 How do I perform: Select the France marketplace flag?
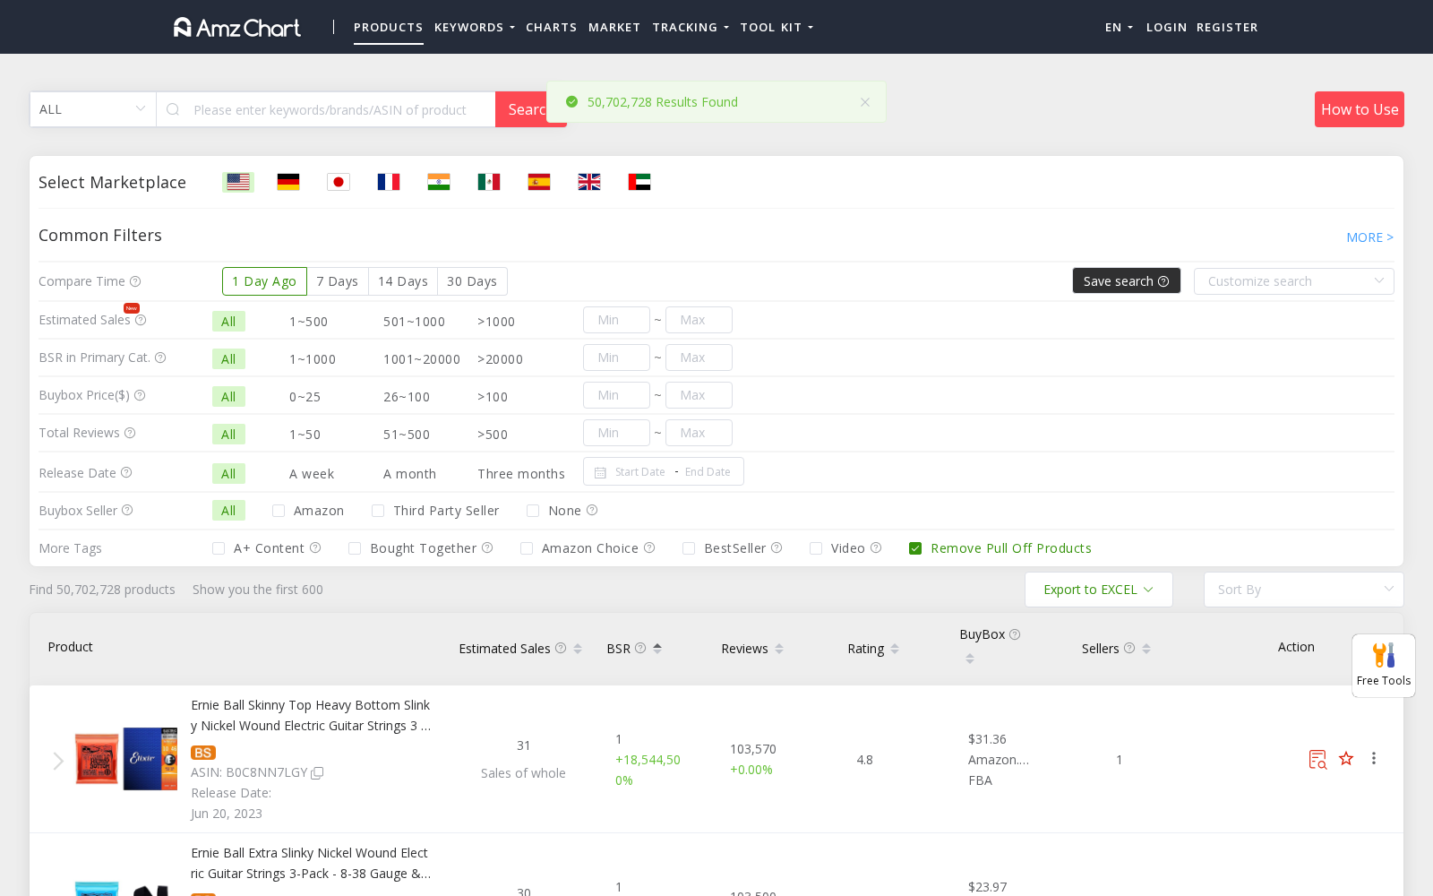coord(389,182)
